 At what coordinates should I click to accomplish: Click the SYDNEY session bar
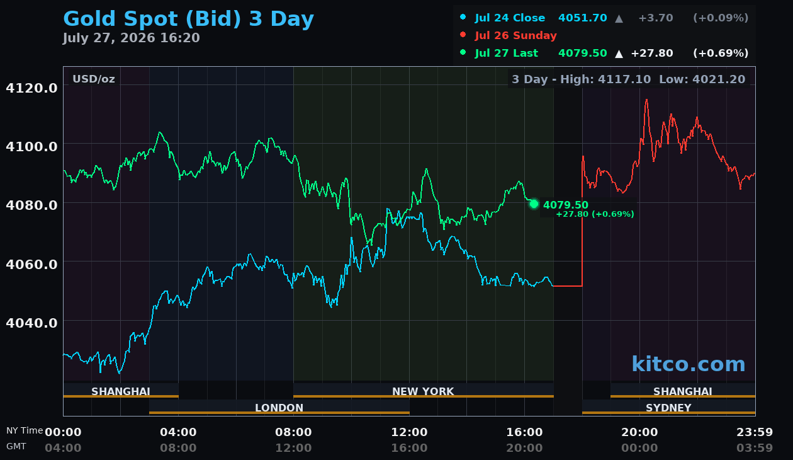[x=668, y=408]
